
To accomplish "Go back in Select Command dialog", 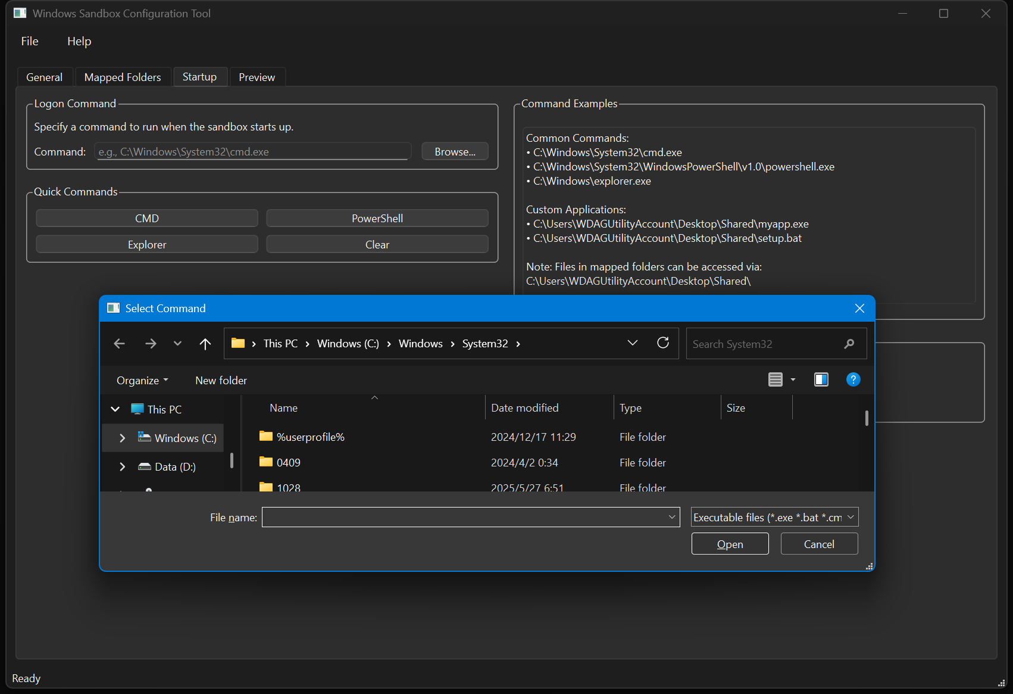I will (119, 344).
